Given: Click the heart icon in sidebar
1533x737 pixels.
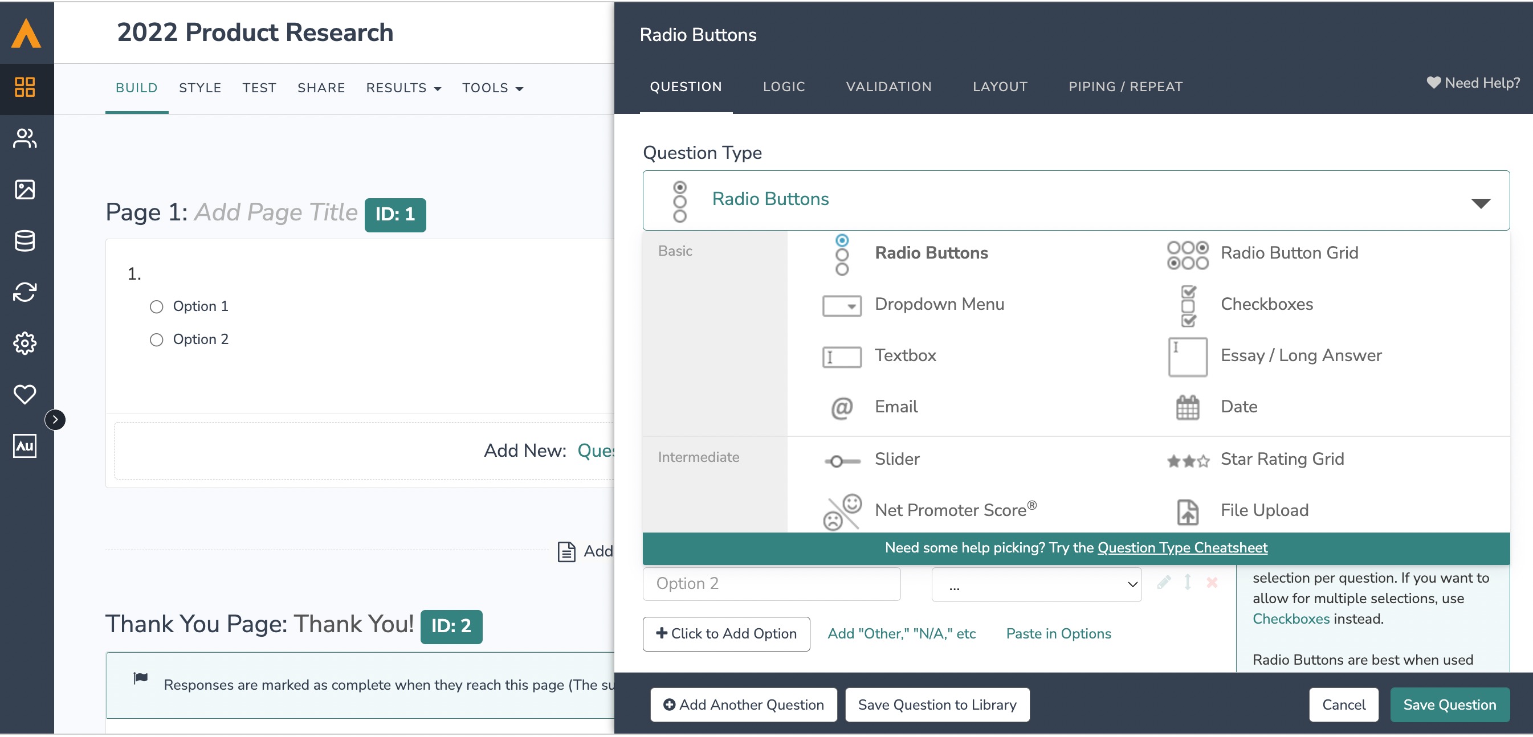Looking at the screenshot, I should point(25,394).
